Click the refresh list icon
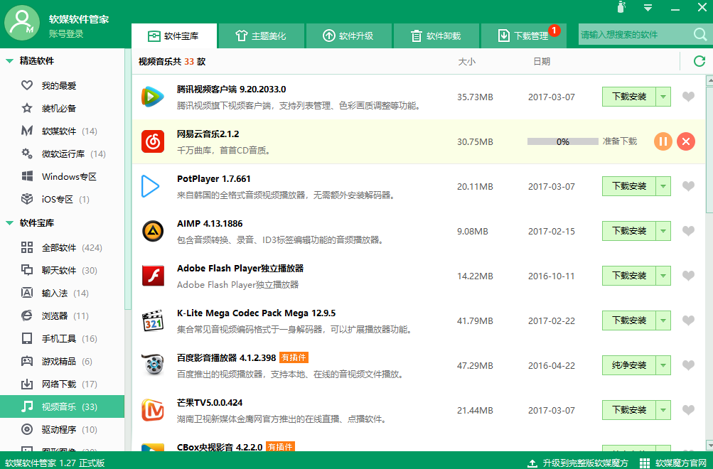 pos(699,62)
